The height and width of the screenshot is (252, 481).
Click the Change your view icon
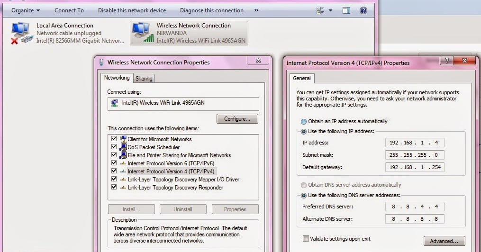coord(320,10)
